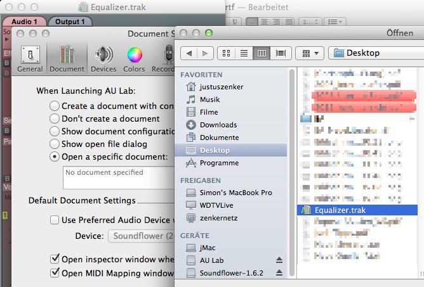Open the Soundflower Device dropdown
Screen dimensions: 424x287
142,236
